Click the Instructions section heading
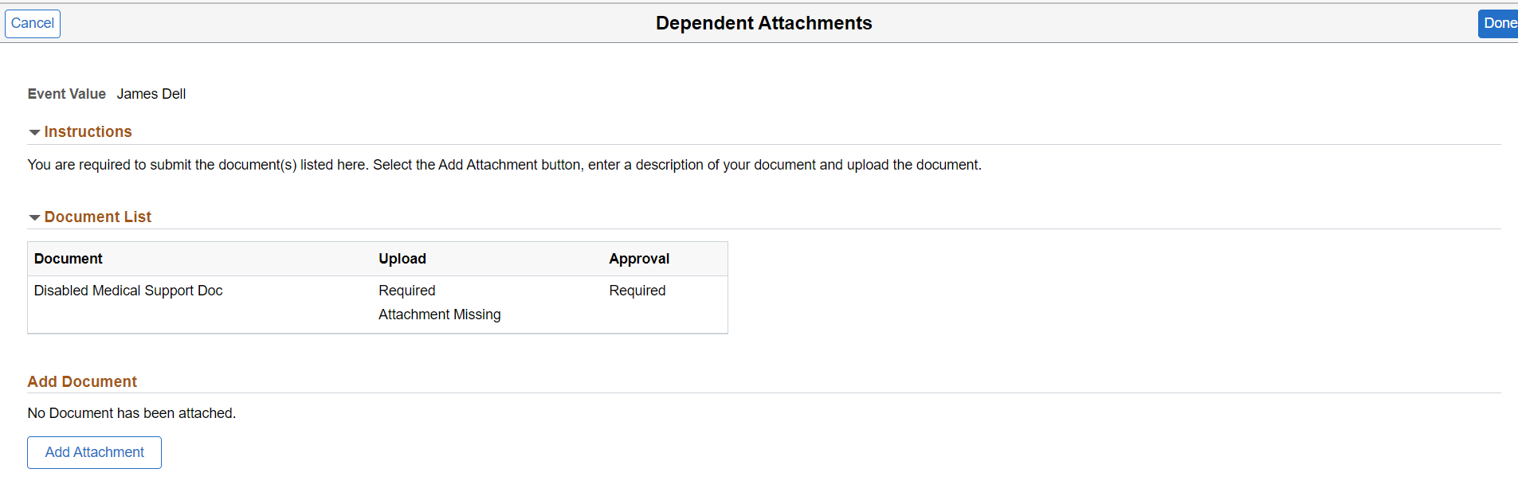 (x=88, y=132)
